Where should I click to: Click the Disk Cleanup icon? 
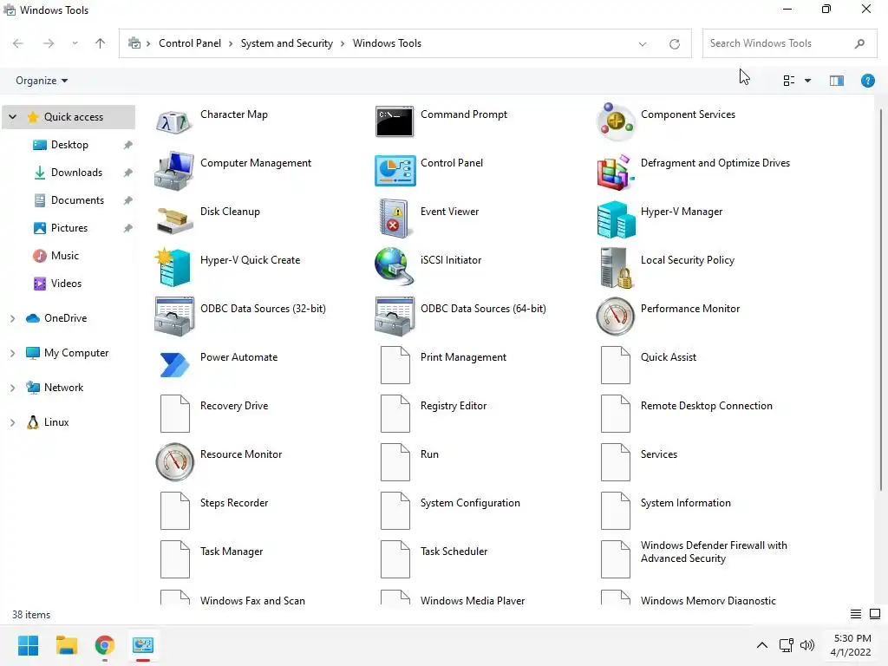point(174,221)
